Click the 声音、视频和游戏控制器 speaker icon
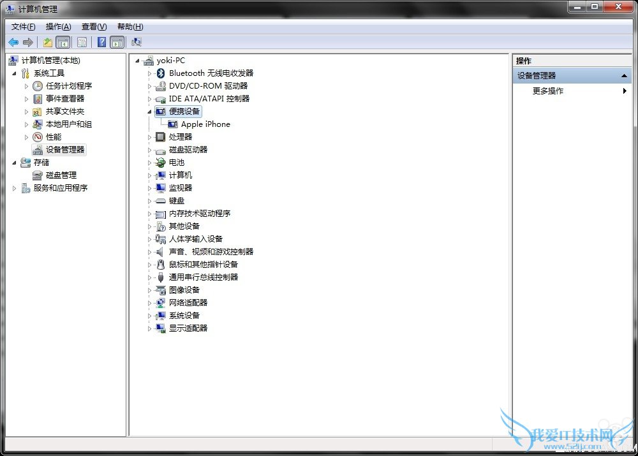Viewport: 638px width, 456px height. (x=161, y=252)
